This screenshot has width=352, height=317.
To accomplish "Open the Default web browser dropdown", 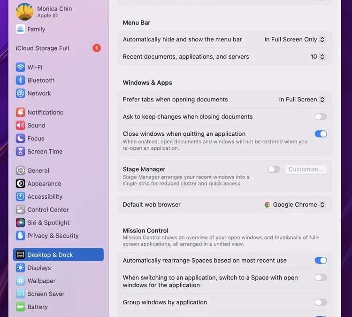I will click(x=295, y=205).
